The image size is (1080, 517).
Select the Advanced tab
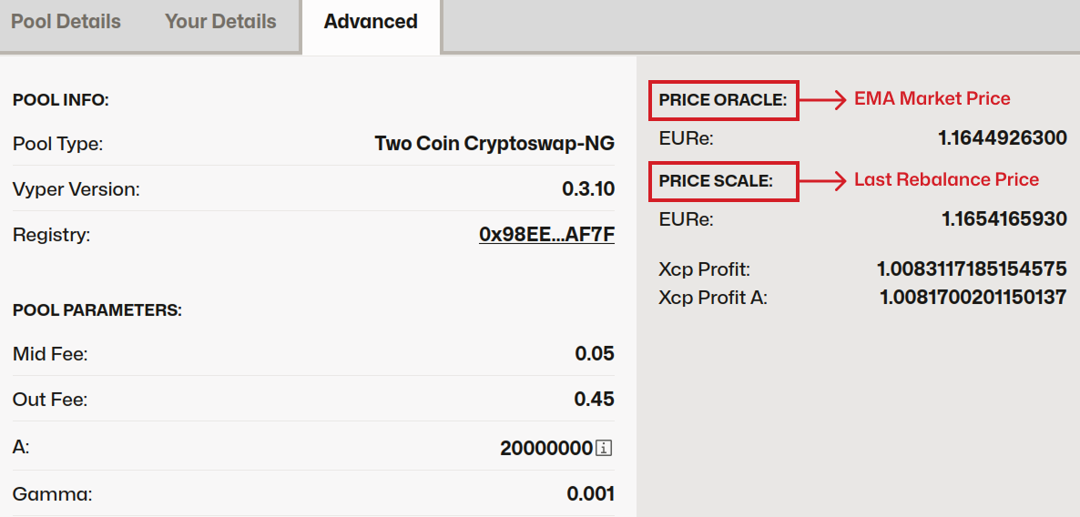[x=371, y=22]
